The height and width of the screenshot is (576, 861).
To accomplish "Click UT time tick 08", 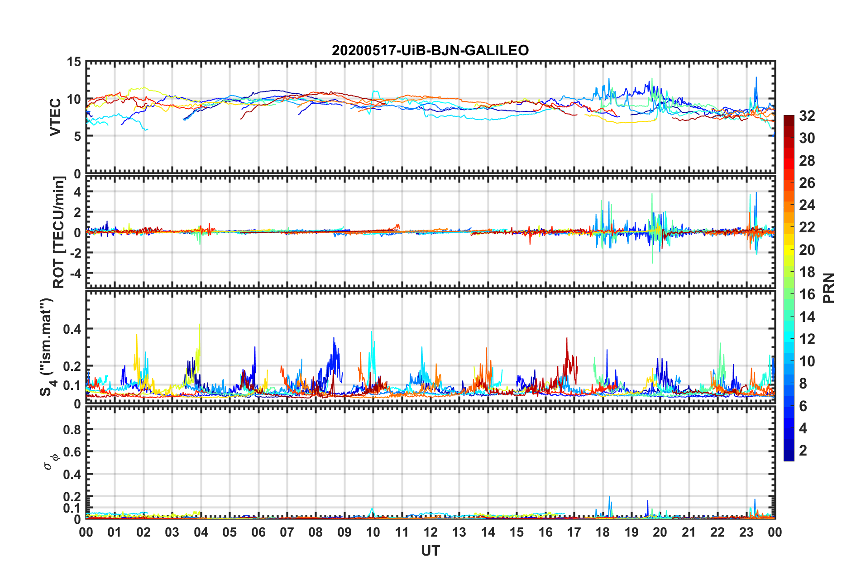I will click(x=316, y=532).
